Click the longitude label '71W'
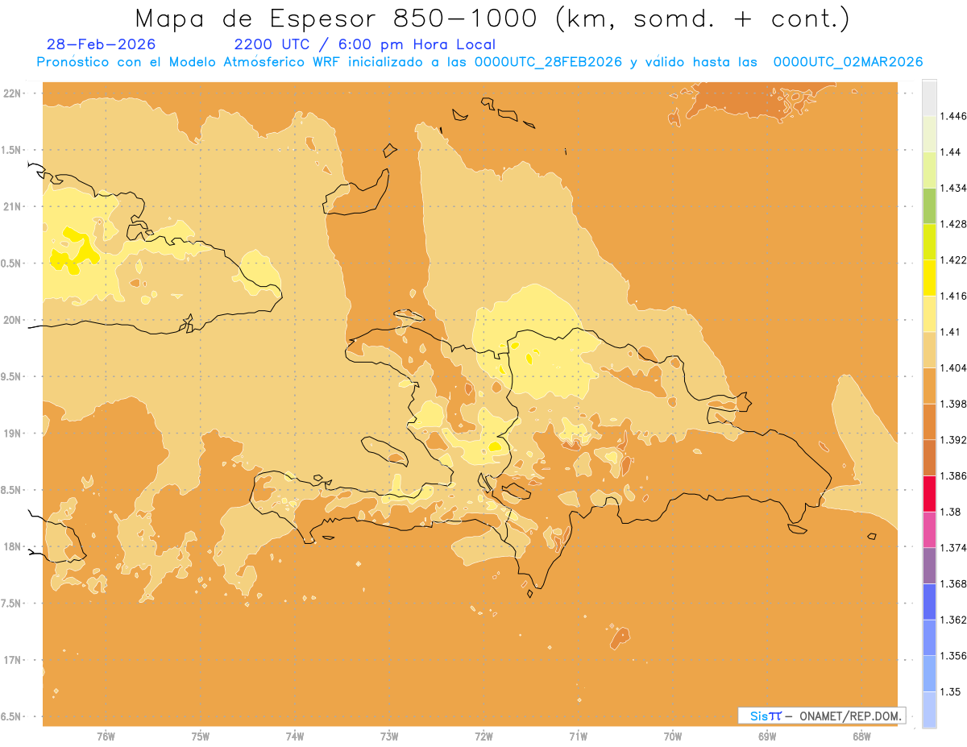Screen dimensions: 967x747 click(578, 737)
